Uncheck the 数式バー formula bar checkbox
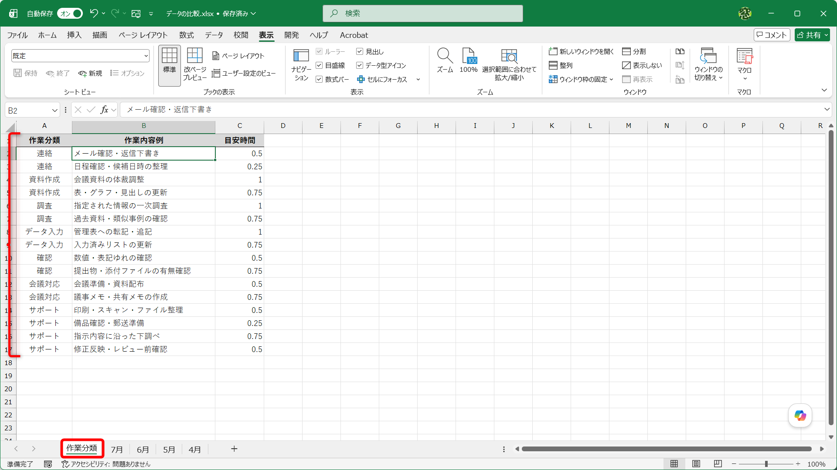Screen dimensions: 837x470 319,79
